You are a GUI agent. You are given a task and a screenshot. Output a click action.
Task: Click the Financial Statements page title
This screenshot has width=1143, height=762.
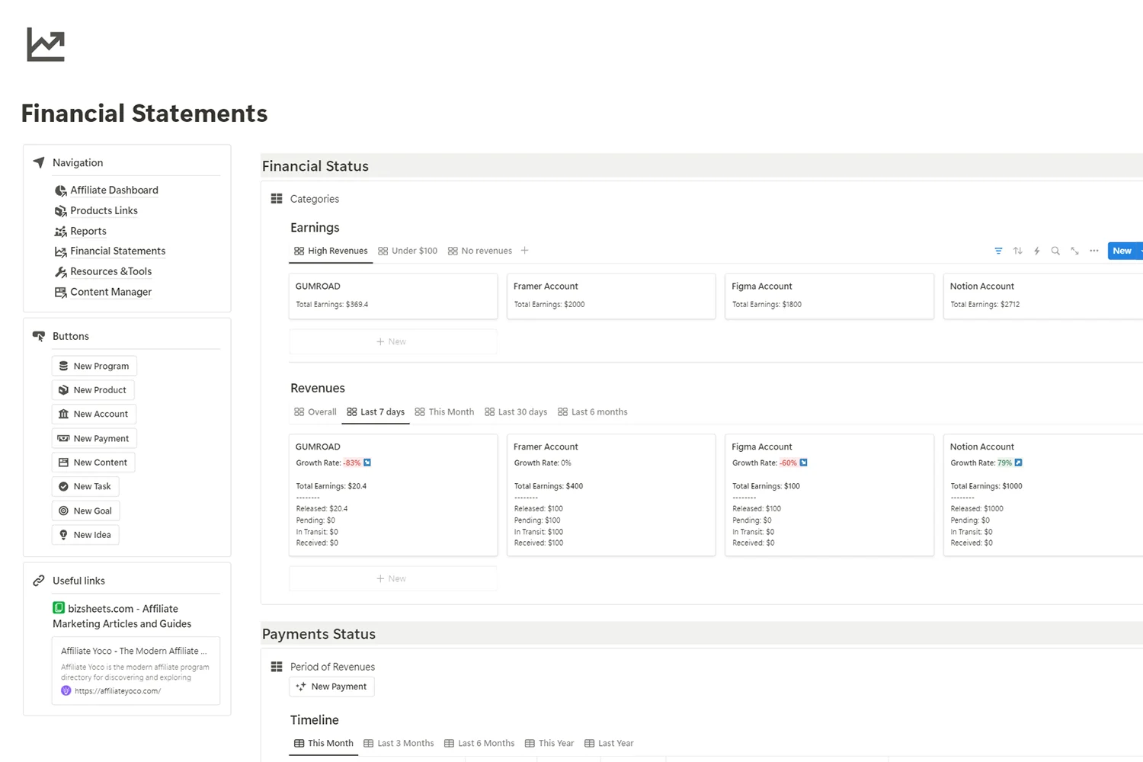[144, 113]
